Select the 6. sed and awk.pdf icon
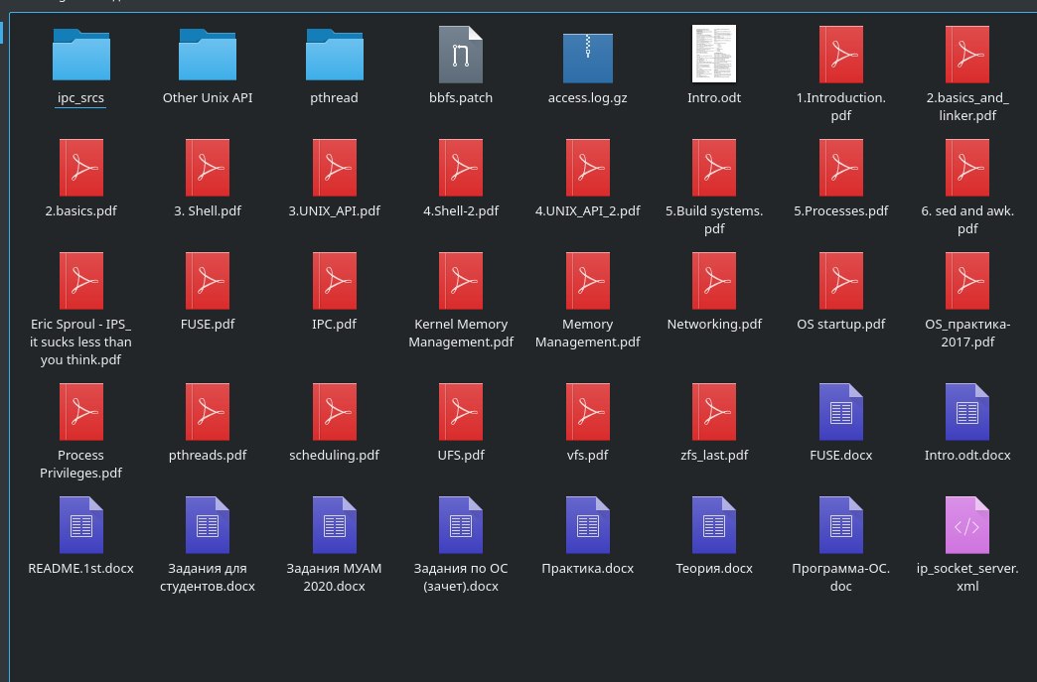 pos(967,168)
